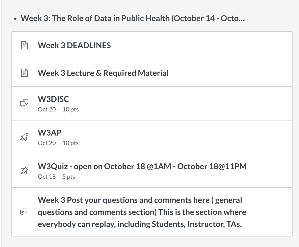Viewport: 299px width, 247px height.
Task: Click the Oct 18 due date under W3Quiz
Action: (47, 177)
